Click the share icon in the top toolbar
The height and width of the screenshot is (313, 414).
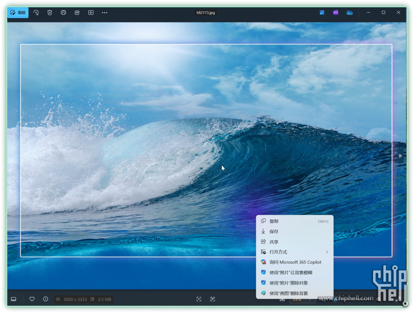click(77, 13)
